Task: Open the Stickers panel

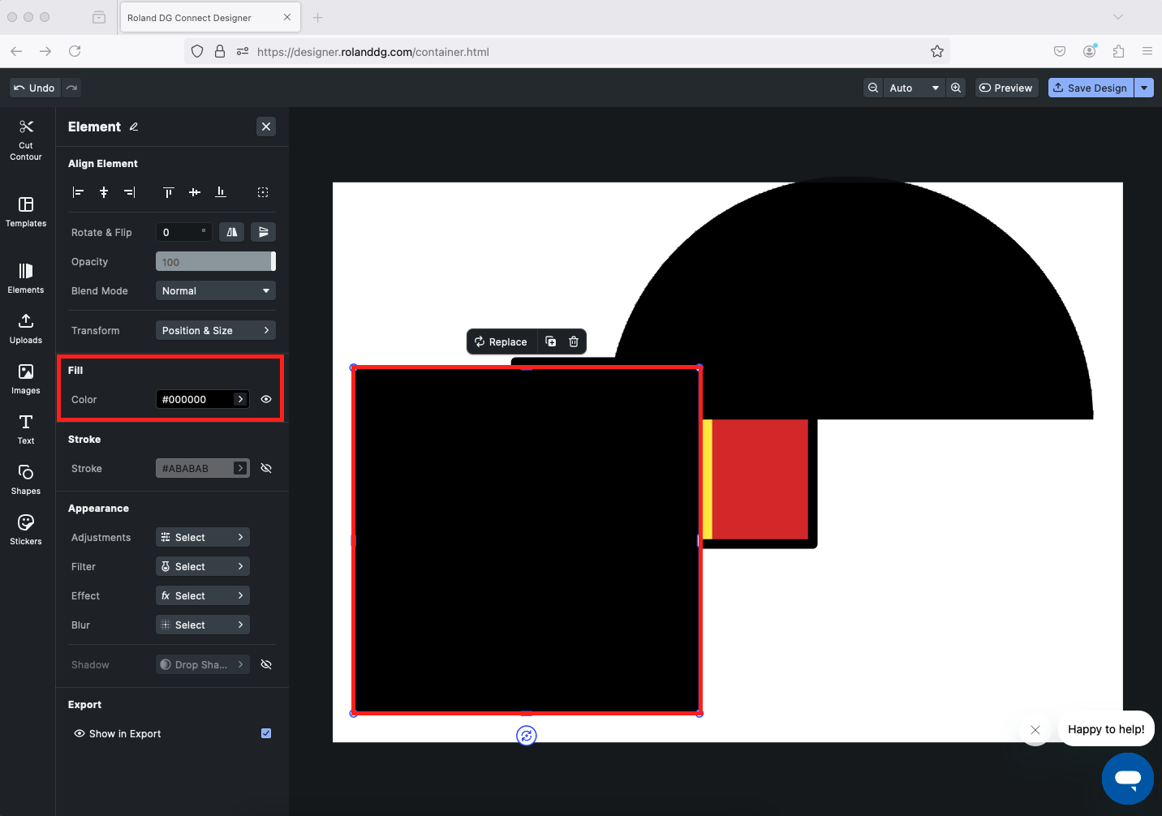Action: pyautogui.click(x=26, y=530)
